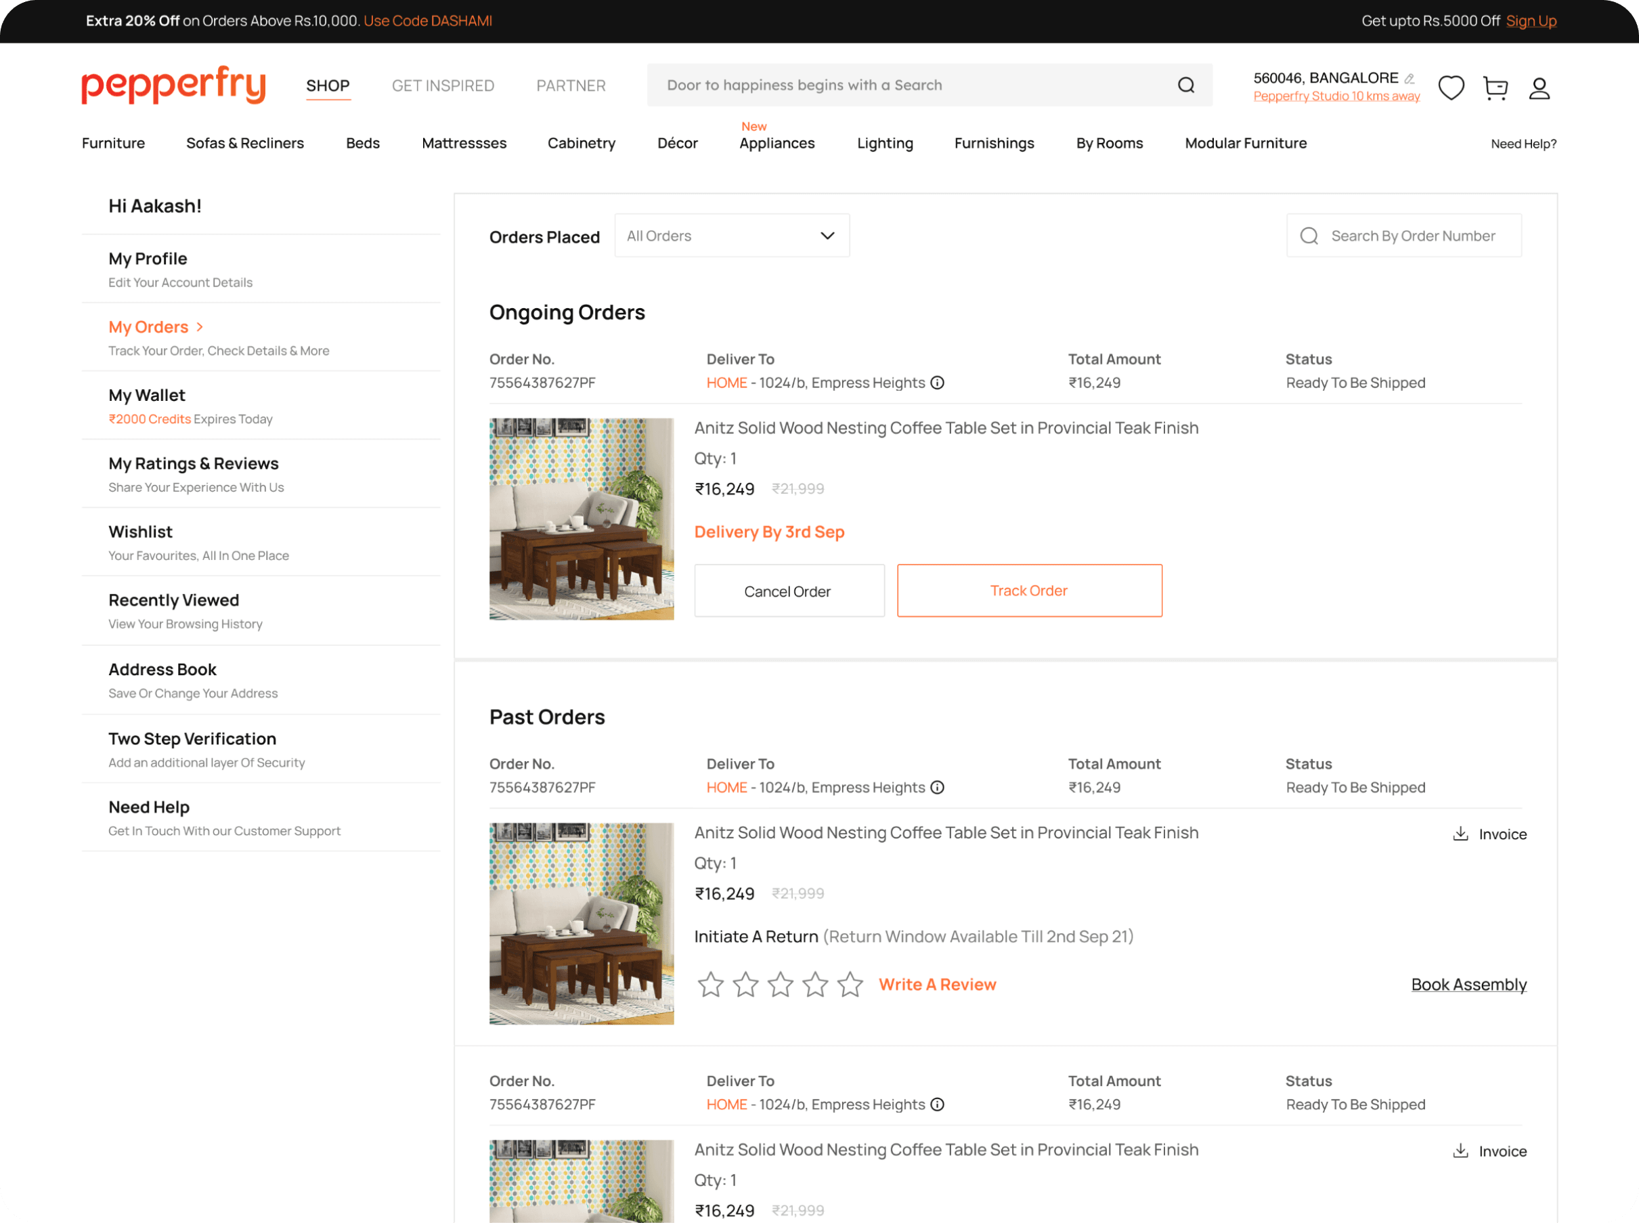
Task: Open the Modular Furniture category menu
Action: click(x=1246, y=143)
